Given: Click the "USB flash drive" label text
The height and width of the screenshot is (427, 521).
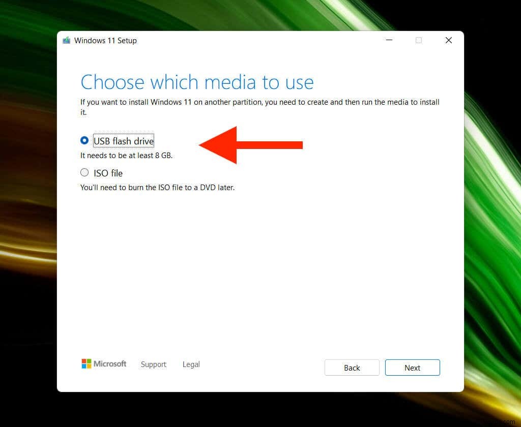Looking at the screenshot, I should (x=123, y=141).
